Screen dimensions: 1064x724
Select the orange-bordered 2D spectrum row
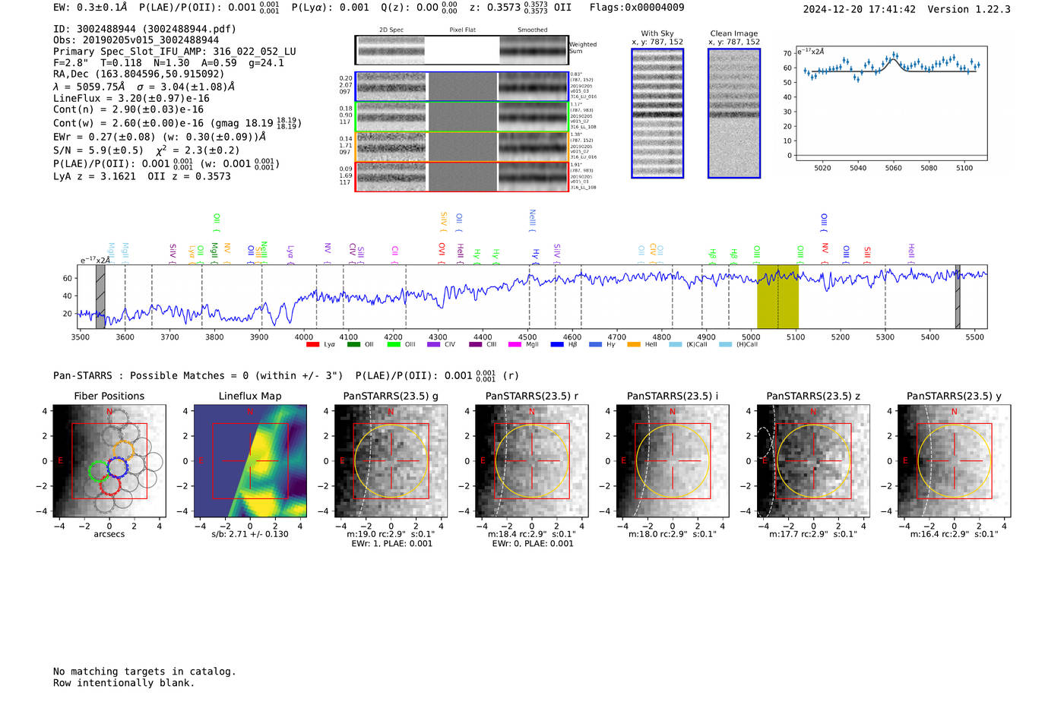pos(462,147)
